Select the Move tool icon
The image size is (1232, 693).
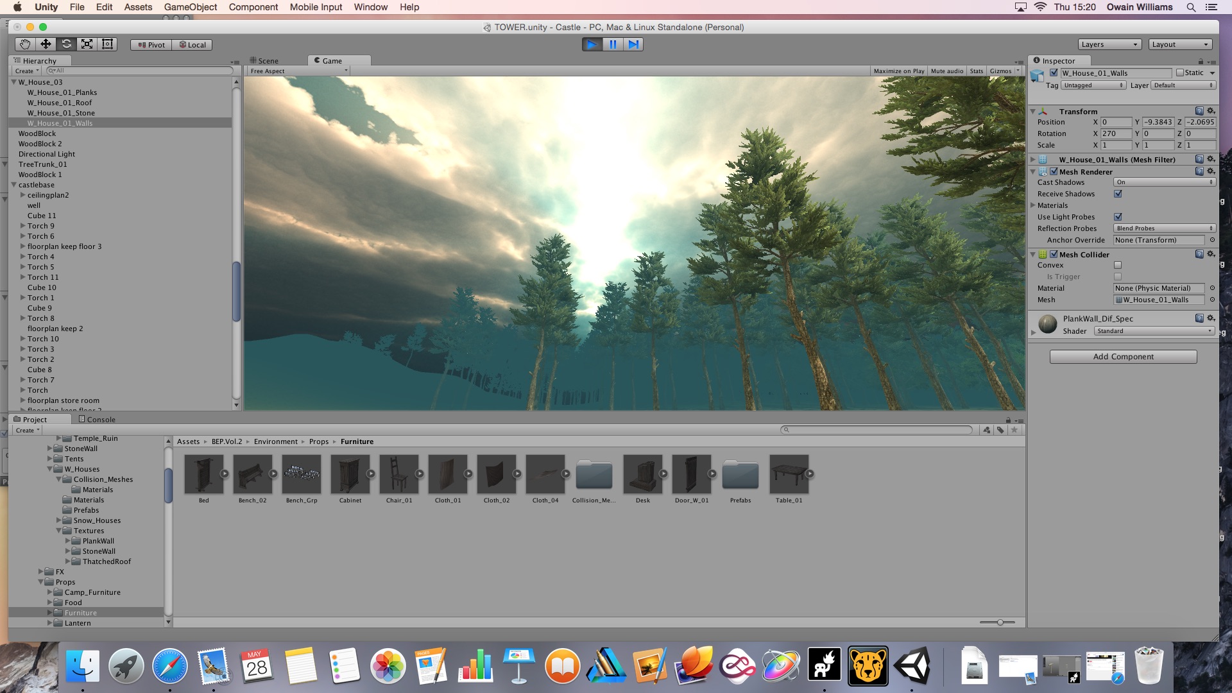tap(46, 44)
